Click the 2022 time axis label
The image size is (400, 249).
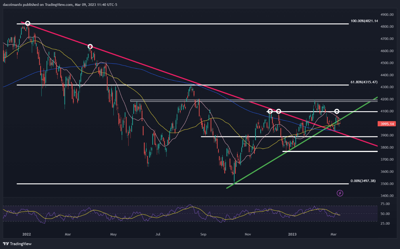27,234
